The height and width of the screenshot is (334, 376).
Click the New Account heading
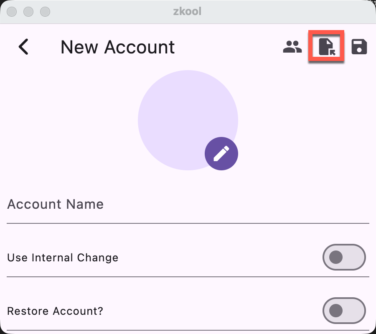(x=117, y=47)
